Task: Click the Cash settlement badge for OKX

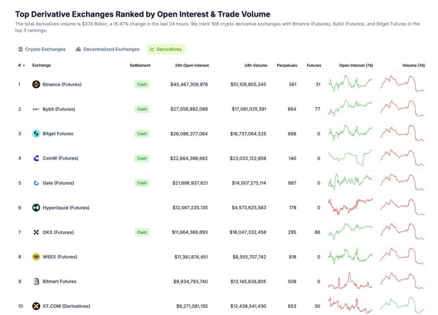Action: 142,232
